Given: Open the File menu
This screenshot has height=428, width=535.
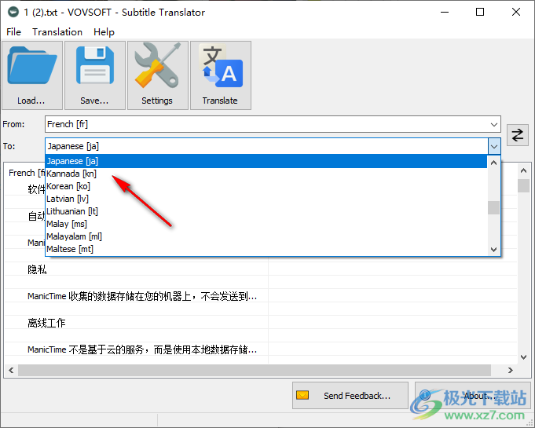Looking at the screenshot, I should tap(13, 32).
